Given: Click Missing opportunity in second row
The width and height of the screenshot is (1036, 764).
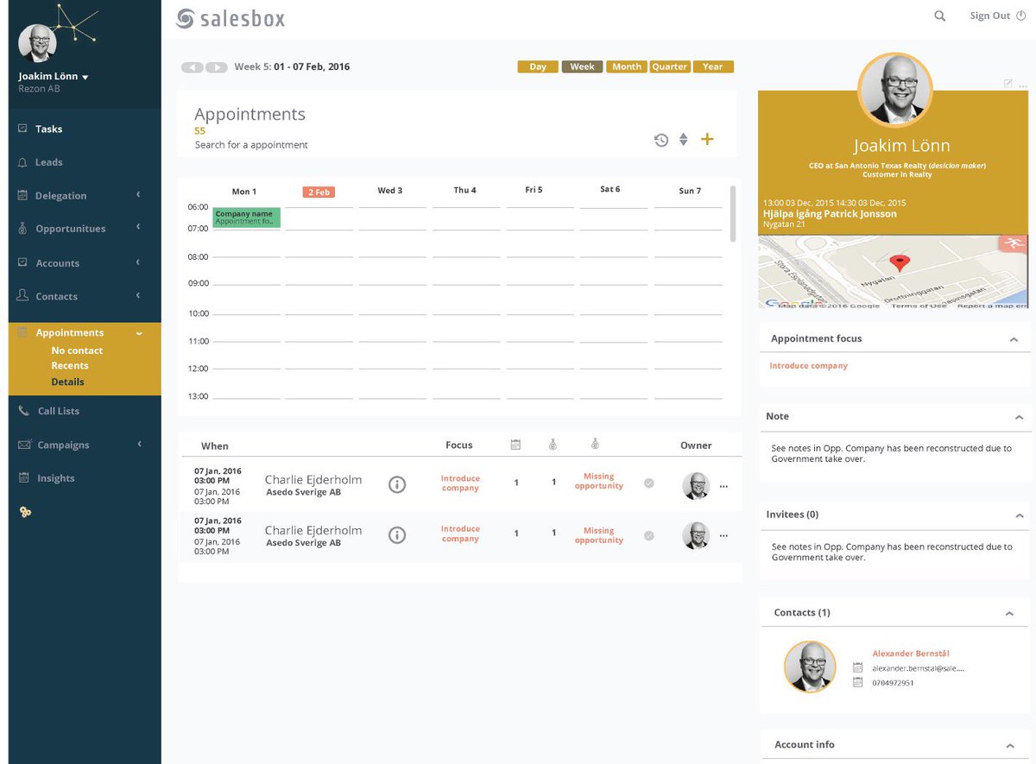Looking at the screenshot, I should click(598, 535).
